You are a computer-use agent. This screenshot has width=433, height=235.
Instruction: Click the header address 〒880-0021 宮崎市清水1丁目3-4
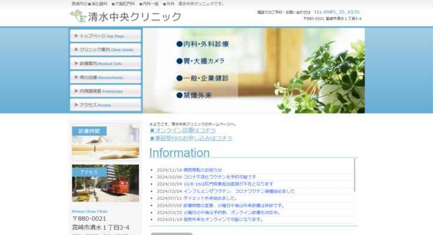click(x=332, y=19)
